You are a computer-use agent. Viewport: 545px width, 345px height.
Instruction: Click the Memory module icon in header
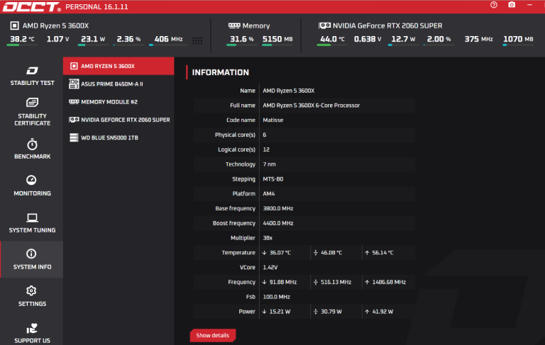click(x=234, y=26)
